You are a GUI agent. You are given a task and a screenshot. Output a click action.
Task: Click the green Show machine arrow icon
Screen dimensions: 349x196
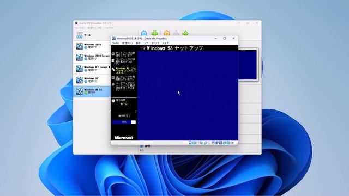[185, 33]
